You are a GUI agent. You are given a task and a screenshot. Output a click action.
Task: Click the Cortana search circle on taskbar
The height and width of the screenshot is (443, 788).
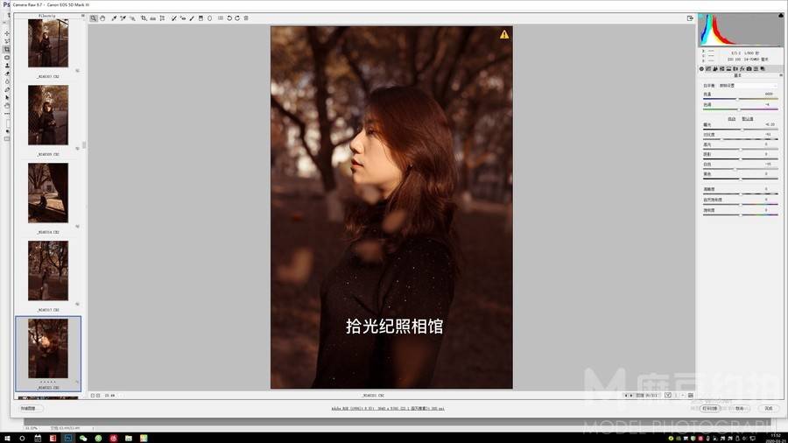[22, 438]
